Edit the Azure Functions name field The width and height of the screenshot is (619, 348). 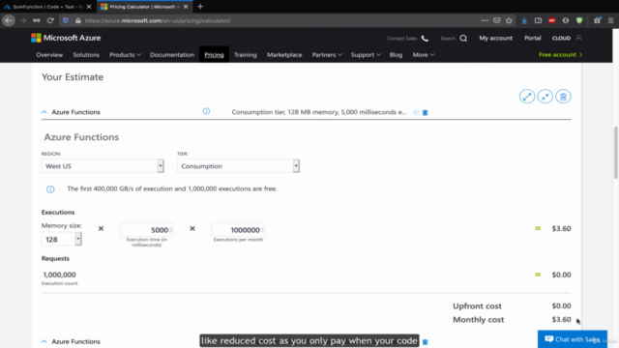point(215,137)
